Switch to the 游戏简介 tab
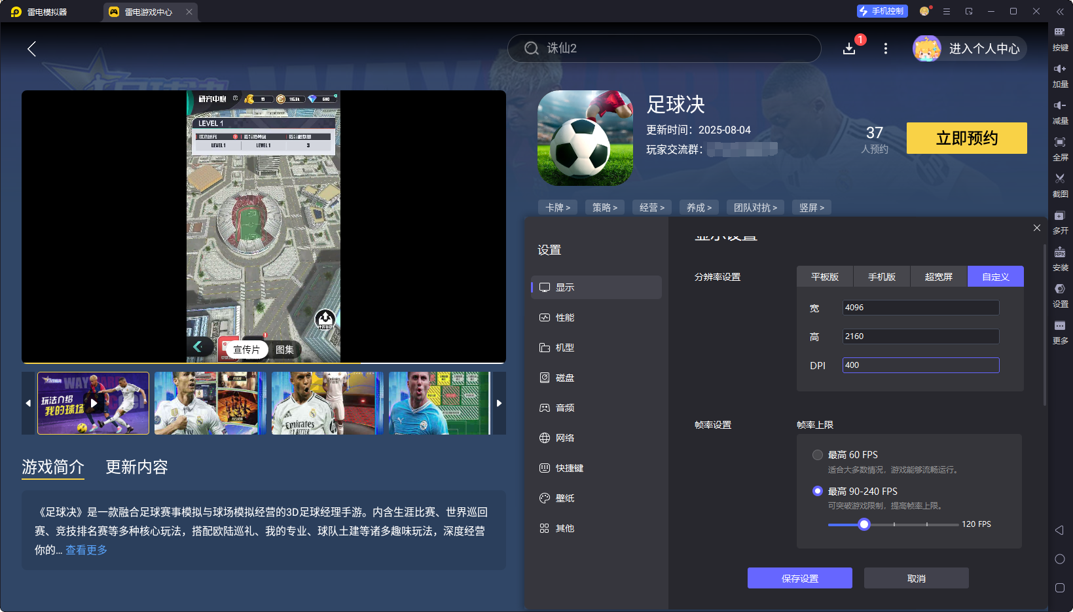This screenshot has height=612, width=1073. pyautogui.click(x=53, y=467)
